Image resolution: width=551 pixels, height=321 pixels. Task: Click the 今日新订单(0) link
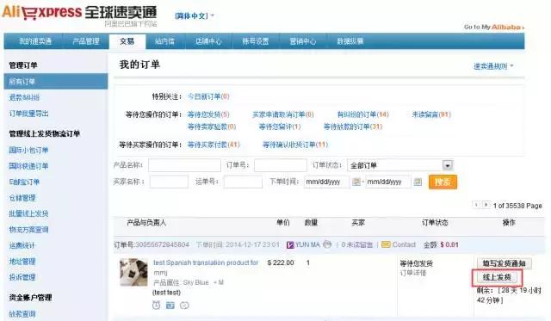pos(208,96)
